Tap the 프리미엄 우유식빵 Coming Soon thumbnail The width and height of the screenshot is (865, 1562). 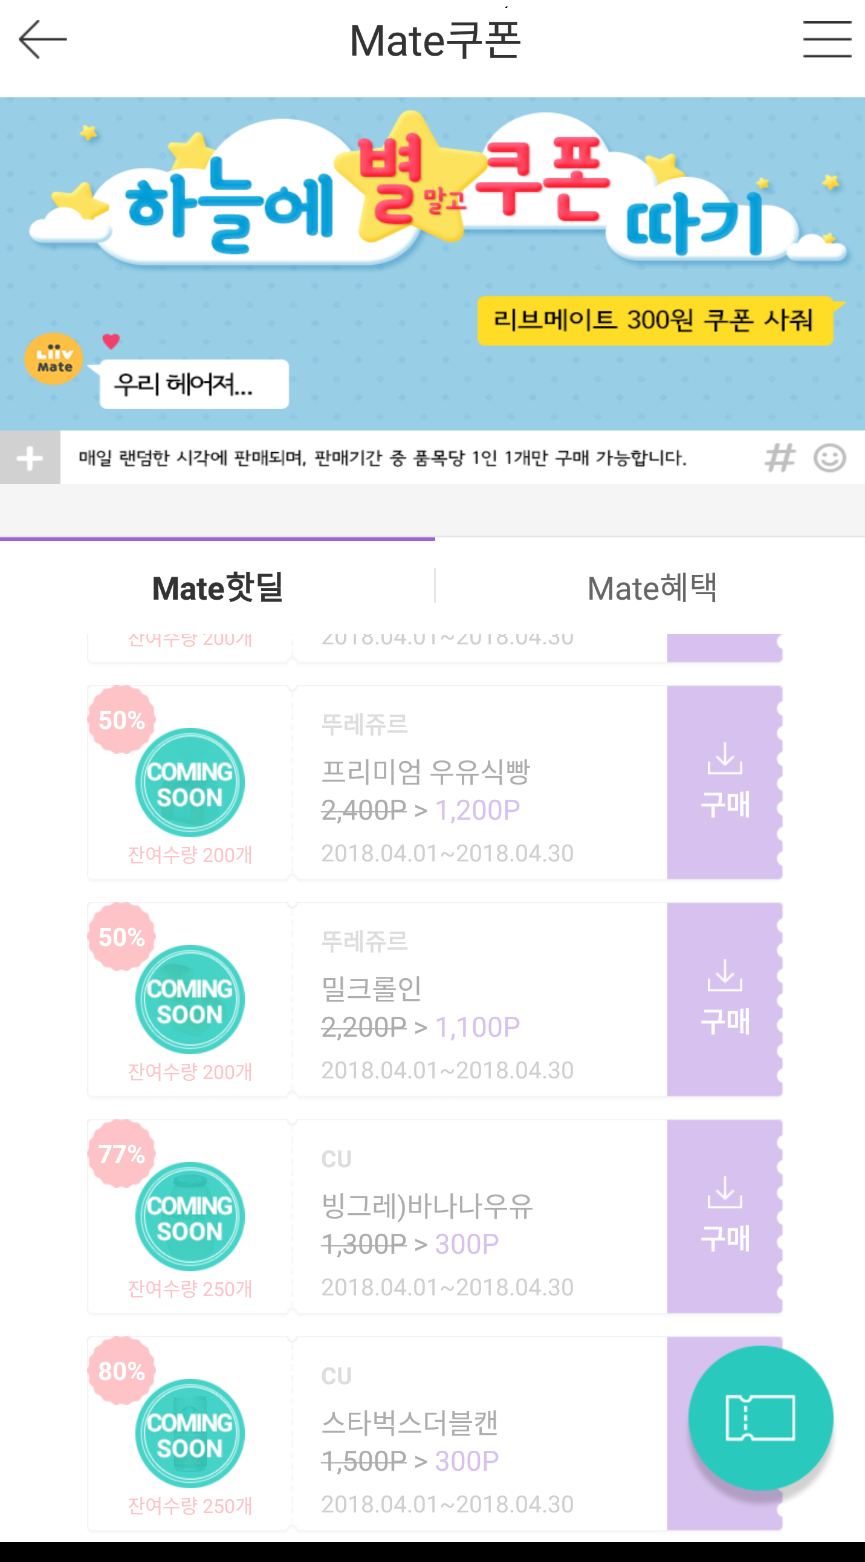tap(190, 782)
